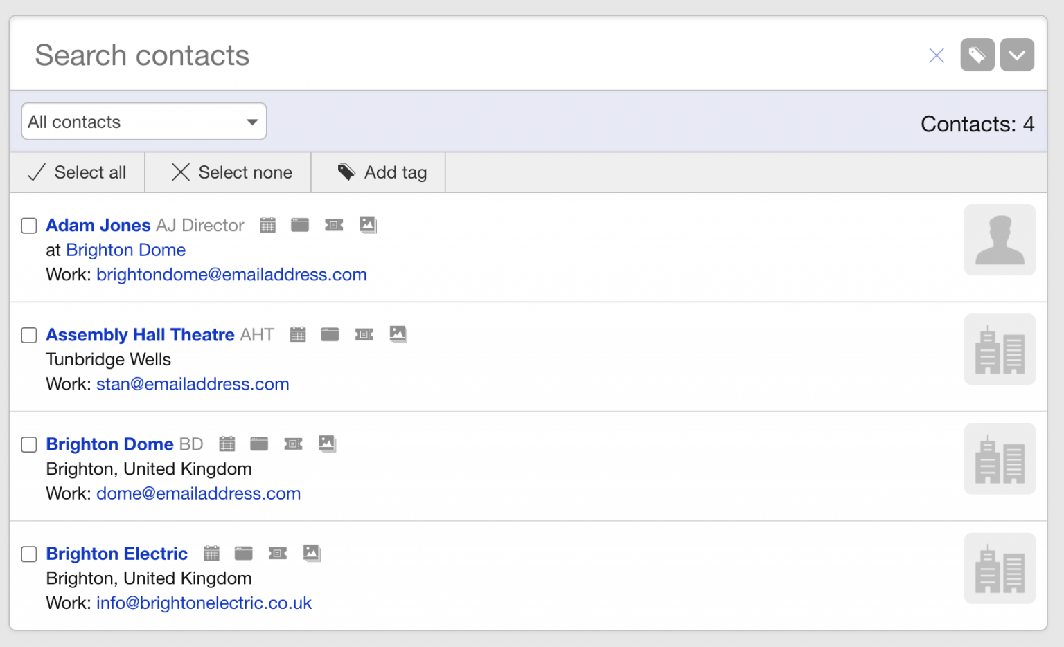
Task: Select the Brighton Electric contact checkbox
Action: point(28,554)
